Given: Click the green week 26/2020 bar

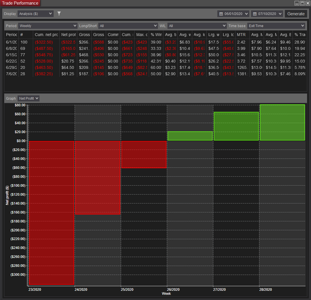Looking at the screenshot, I should coord(190,136).
